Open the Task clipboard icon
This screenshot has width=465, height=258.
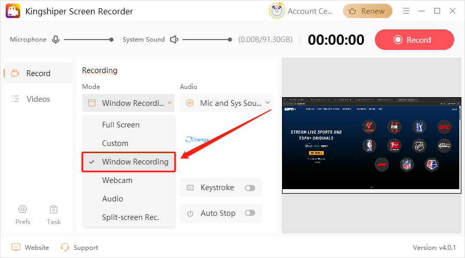[54, 209]
